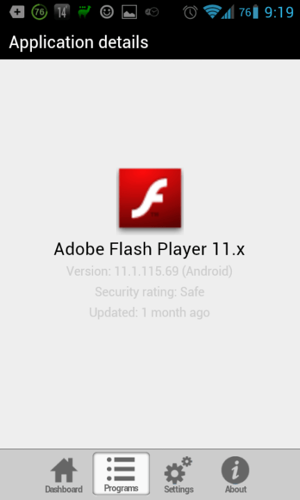Tap the Updated 1 month ago line
Viewport: 300px width, 500px height.
[149, 312]
